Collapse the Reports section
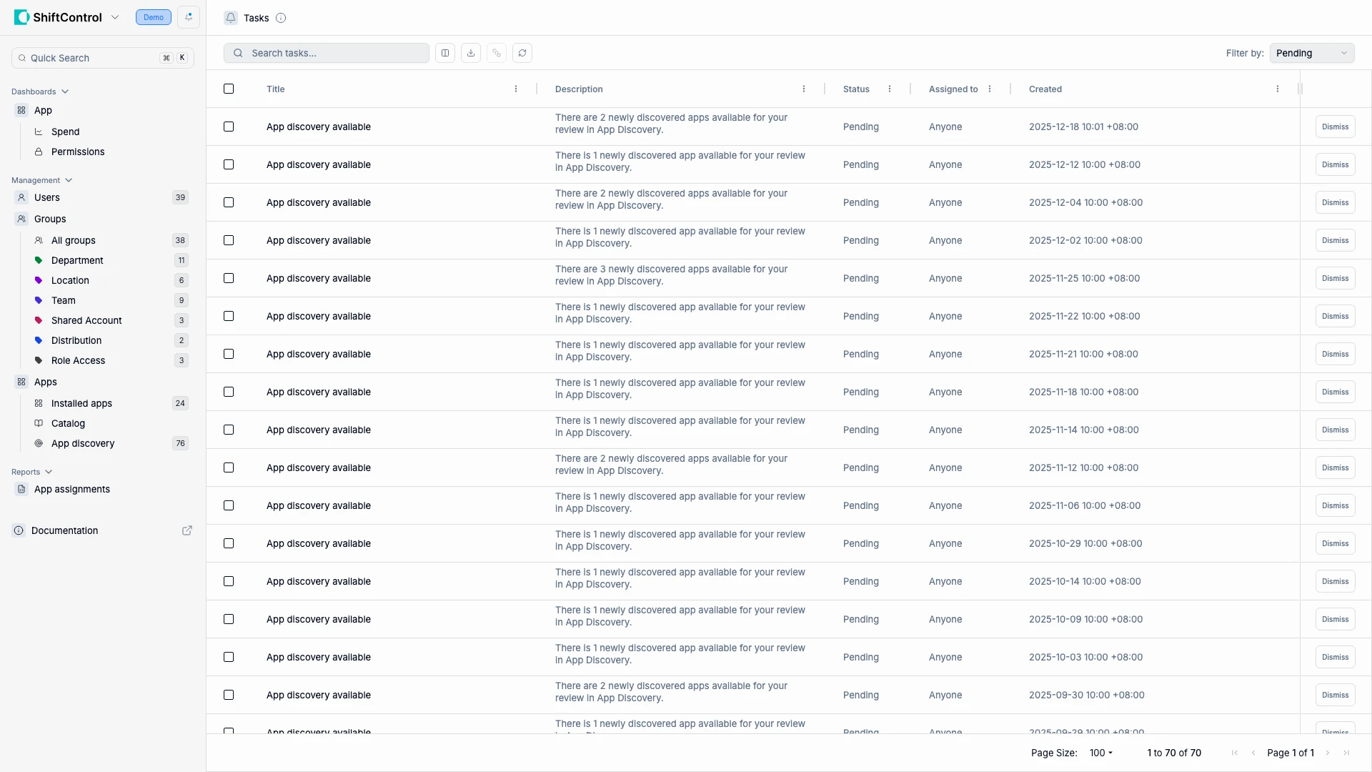 [x=31, y=472]
